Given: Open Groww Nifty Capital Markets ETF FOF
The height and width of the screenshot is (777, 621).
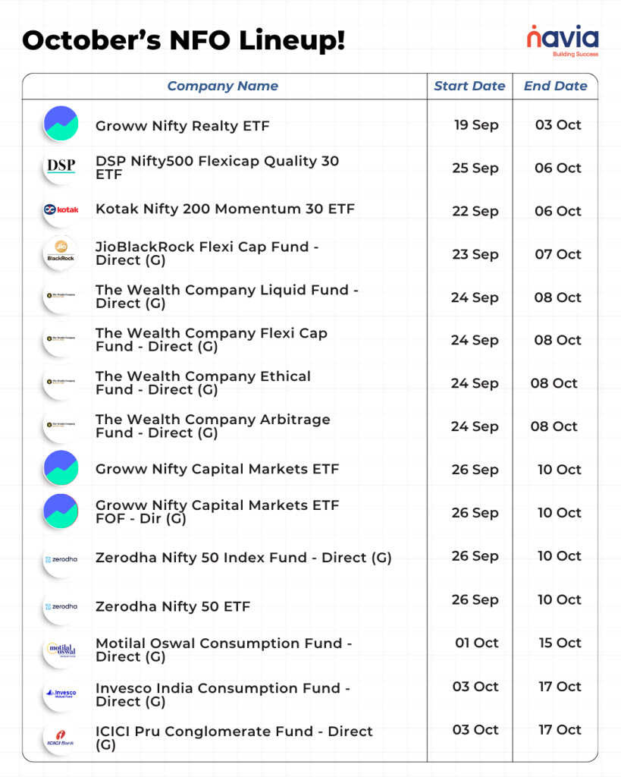Looking at the screenshot, I should (217, 511).
